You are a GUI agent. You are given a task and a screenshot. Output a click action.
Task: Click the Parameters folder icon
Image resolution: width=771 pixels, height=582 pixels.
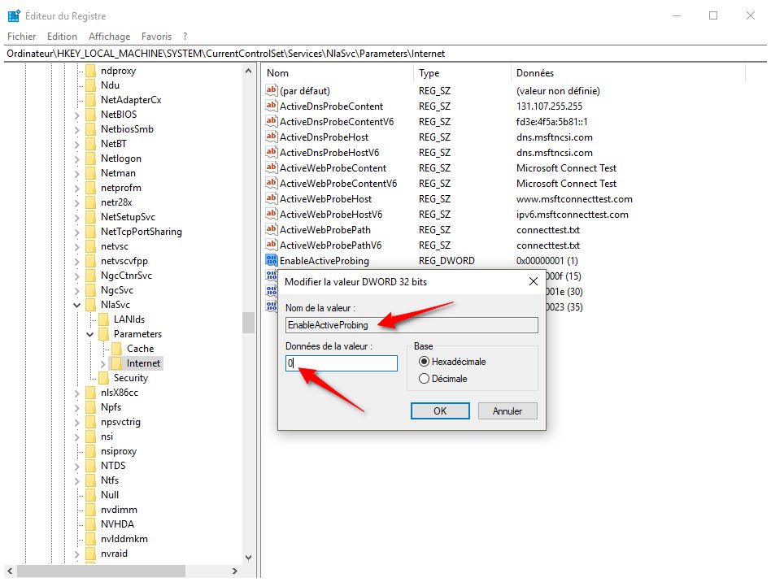tap(104, 334)
